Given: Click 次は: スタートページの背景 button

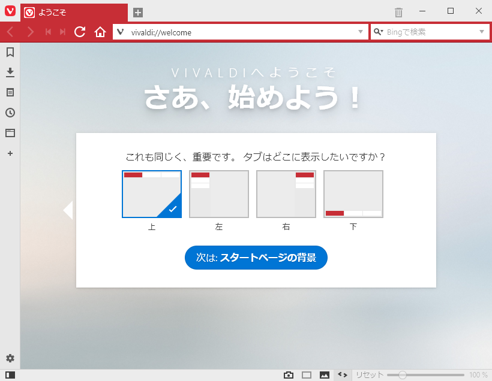Looking at the screenshot, I should (256, 258).
